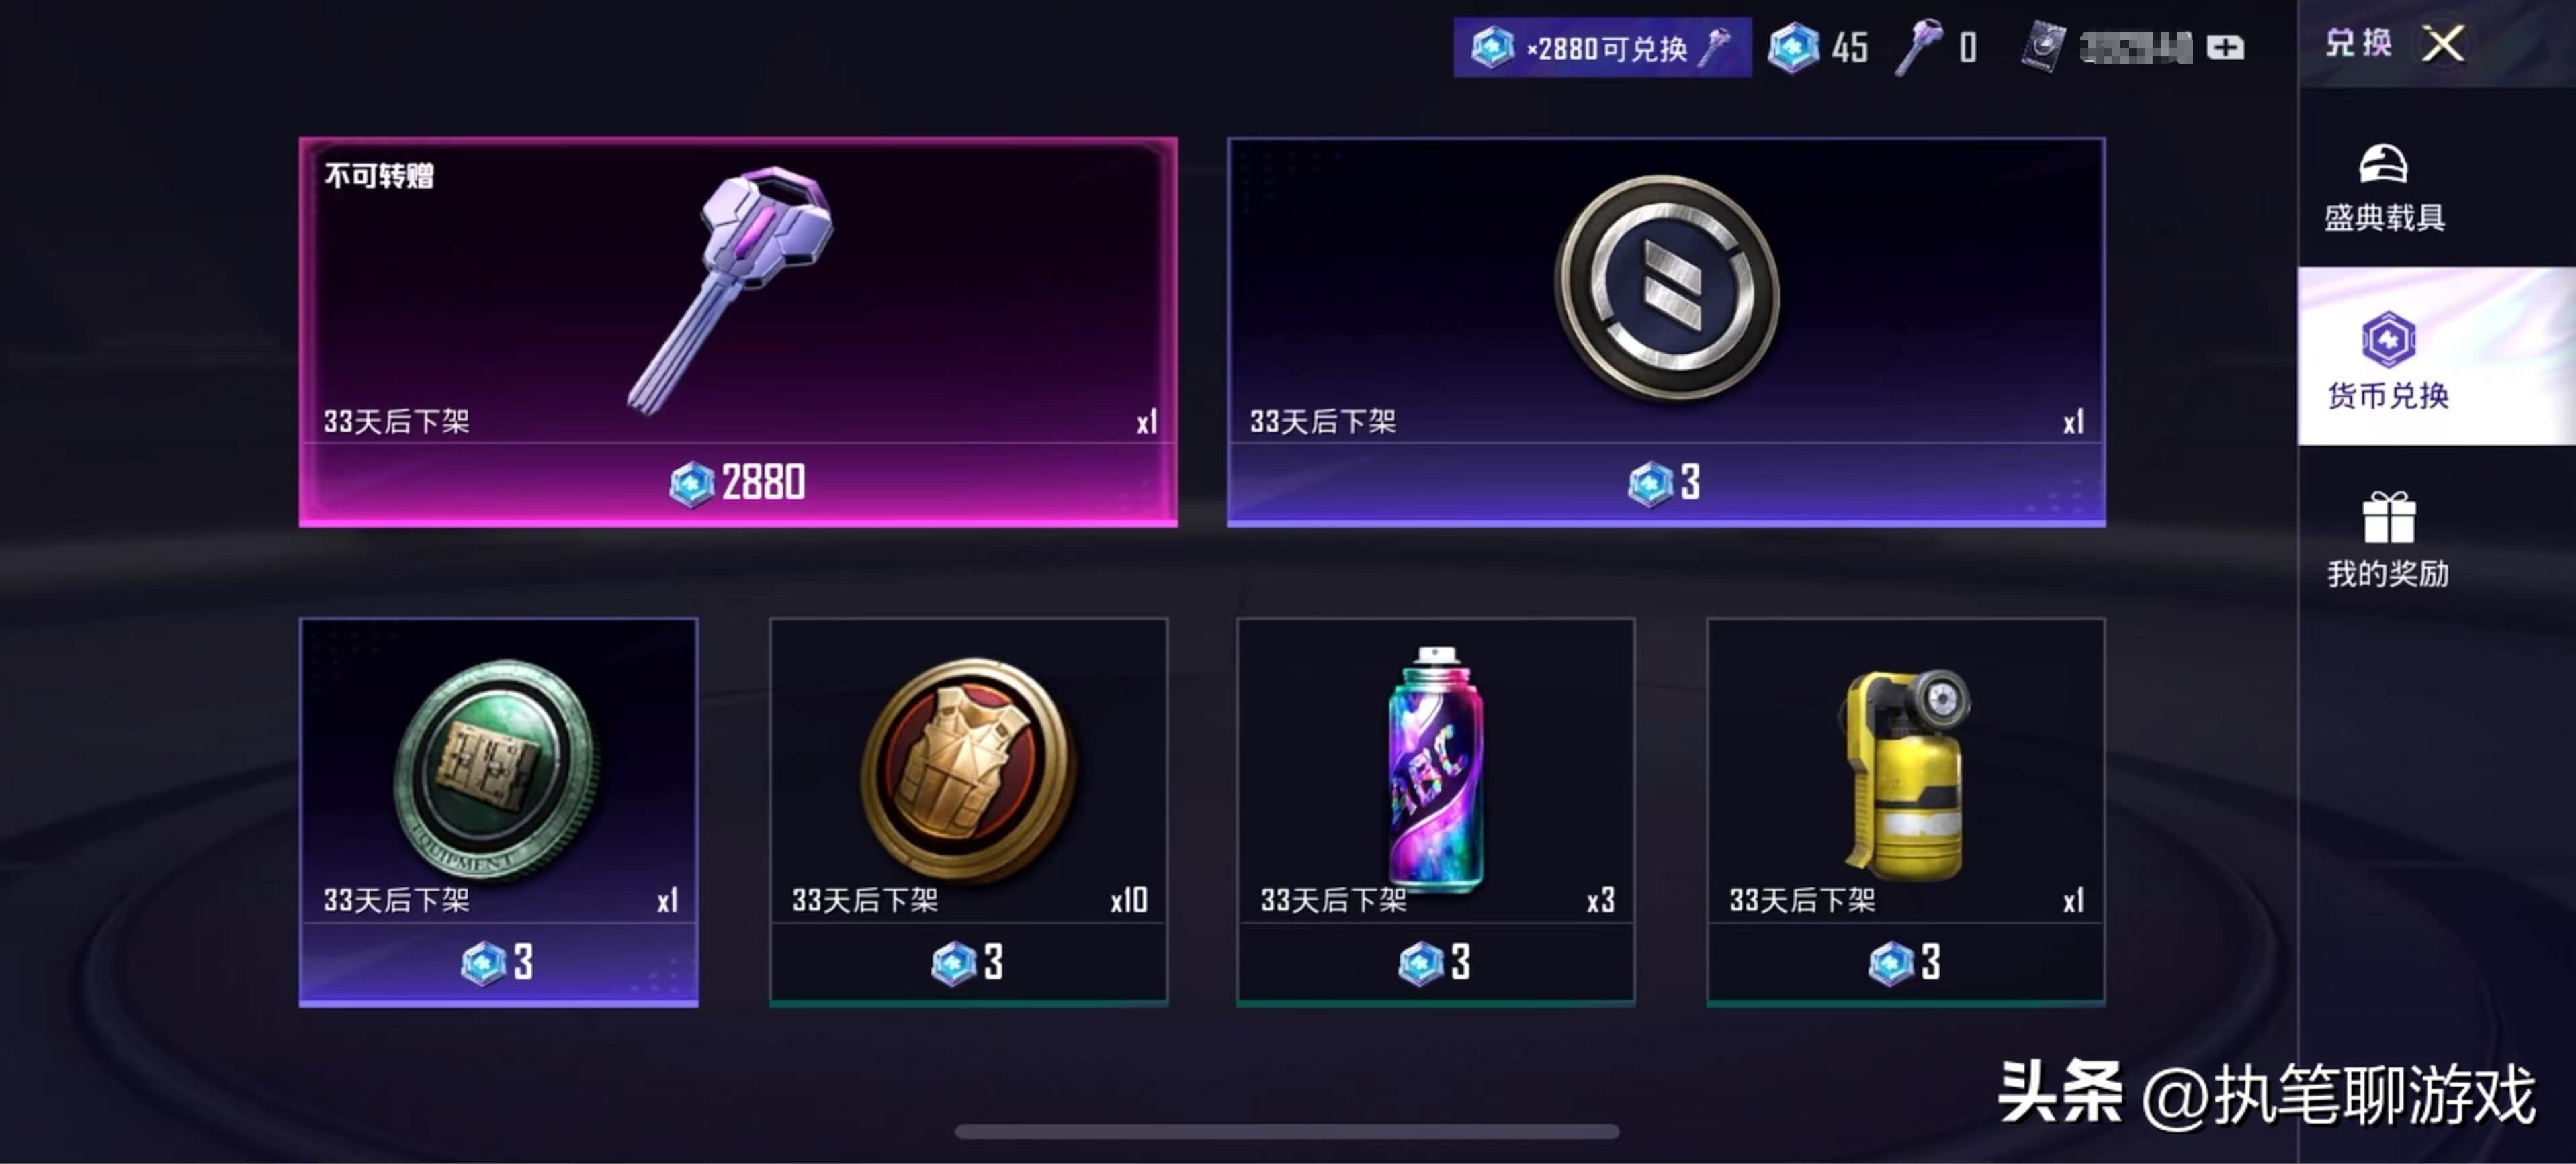This screenshot has width=2576, height=1164.
Task: Buy the vest coins for 3 gems
Action: [968, 962]
